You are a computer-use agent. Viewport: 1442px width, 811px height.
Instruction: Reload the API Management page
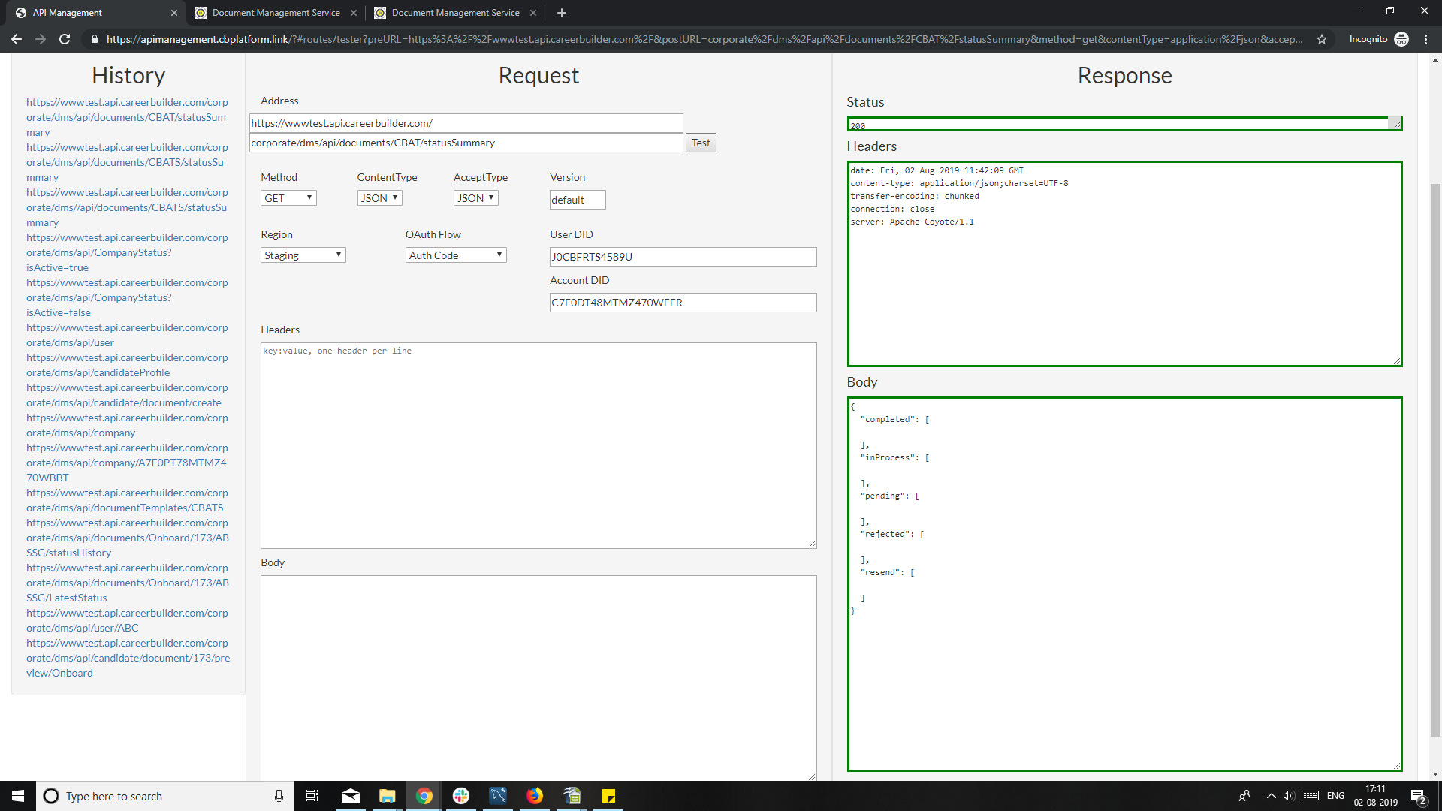[65, 39]
